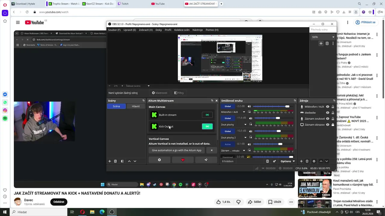Open source properties gear in Zdroje

(314, 161)
